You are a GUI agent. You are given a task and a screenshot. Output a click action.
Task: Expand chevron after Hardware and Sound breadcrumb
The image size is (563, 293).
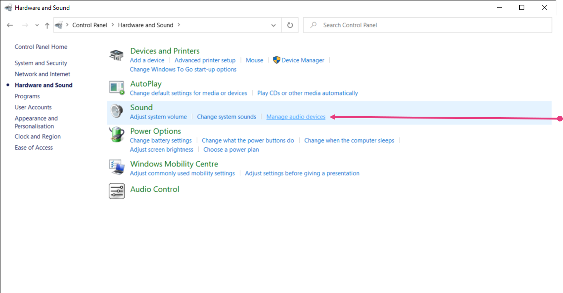[179, 25]
